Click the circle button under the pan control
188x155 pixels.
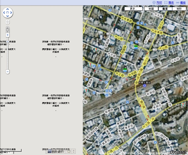point(7,22)
